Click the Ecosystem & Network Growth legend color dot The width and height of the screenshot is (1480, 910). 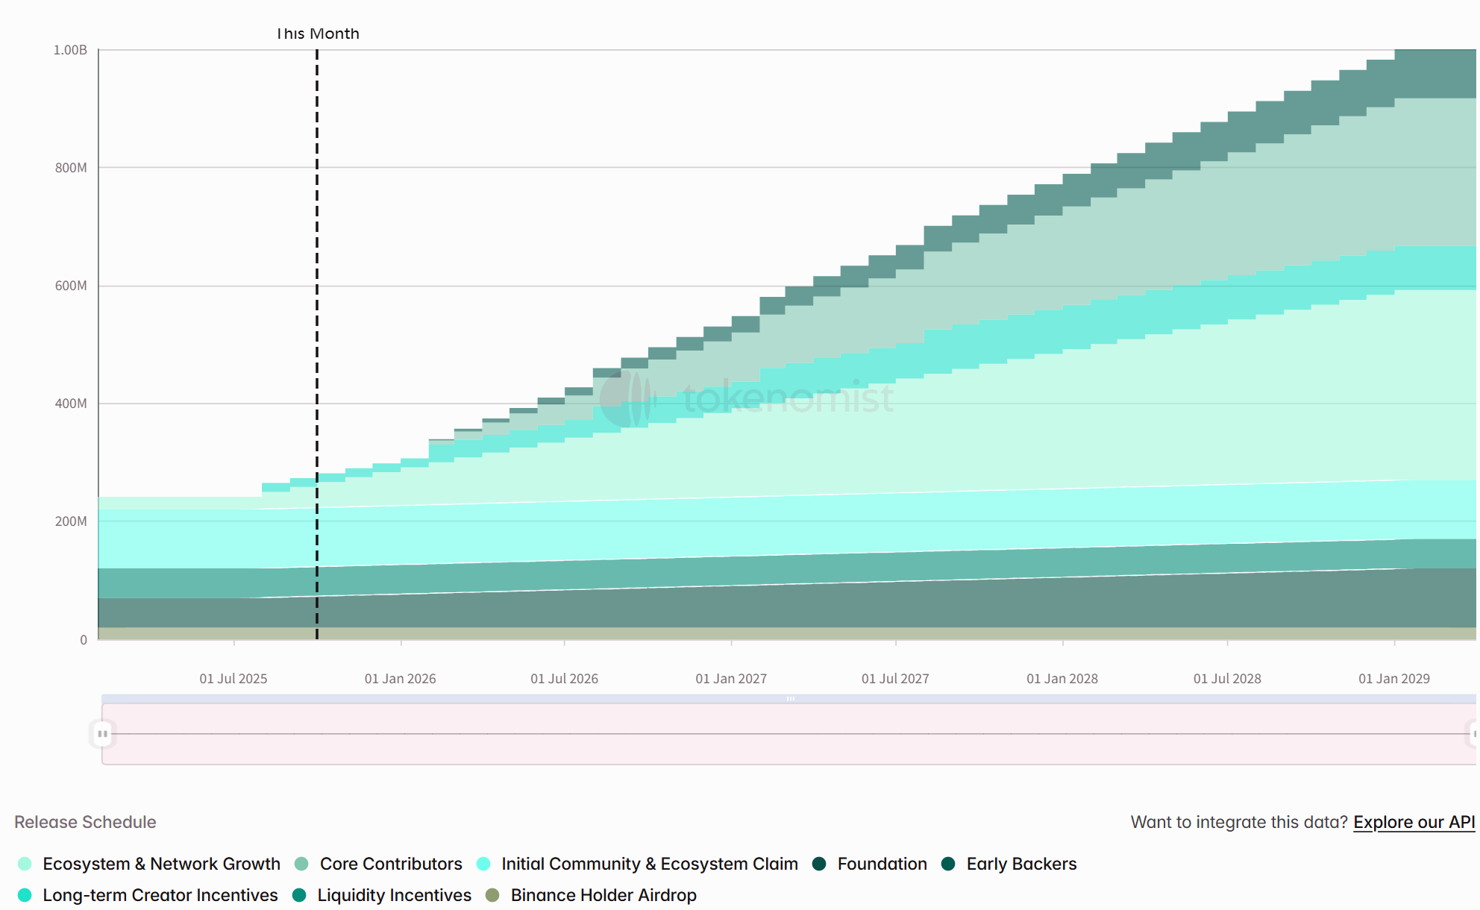25,864
